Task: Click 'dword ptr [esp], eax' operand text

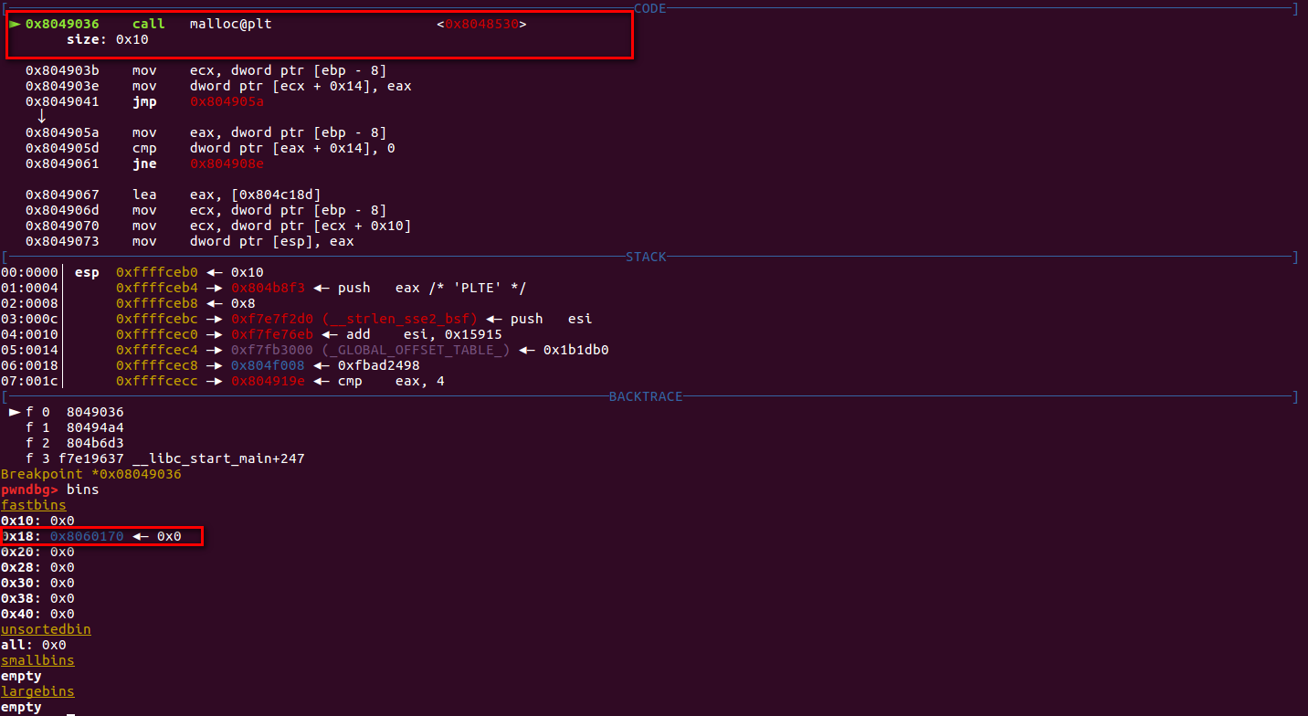Action: [271, 241]
